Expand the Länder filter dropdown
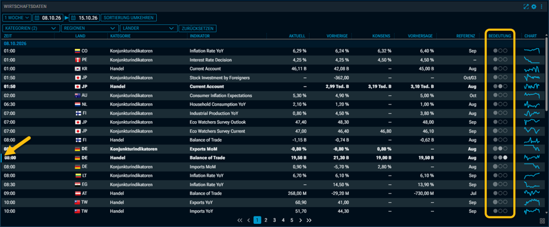 tap(149, 28)
